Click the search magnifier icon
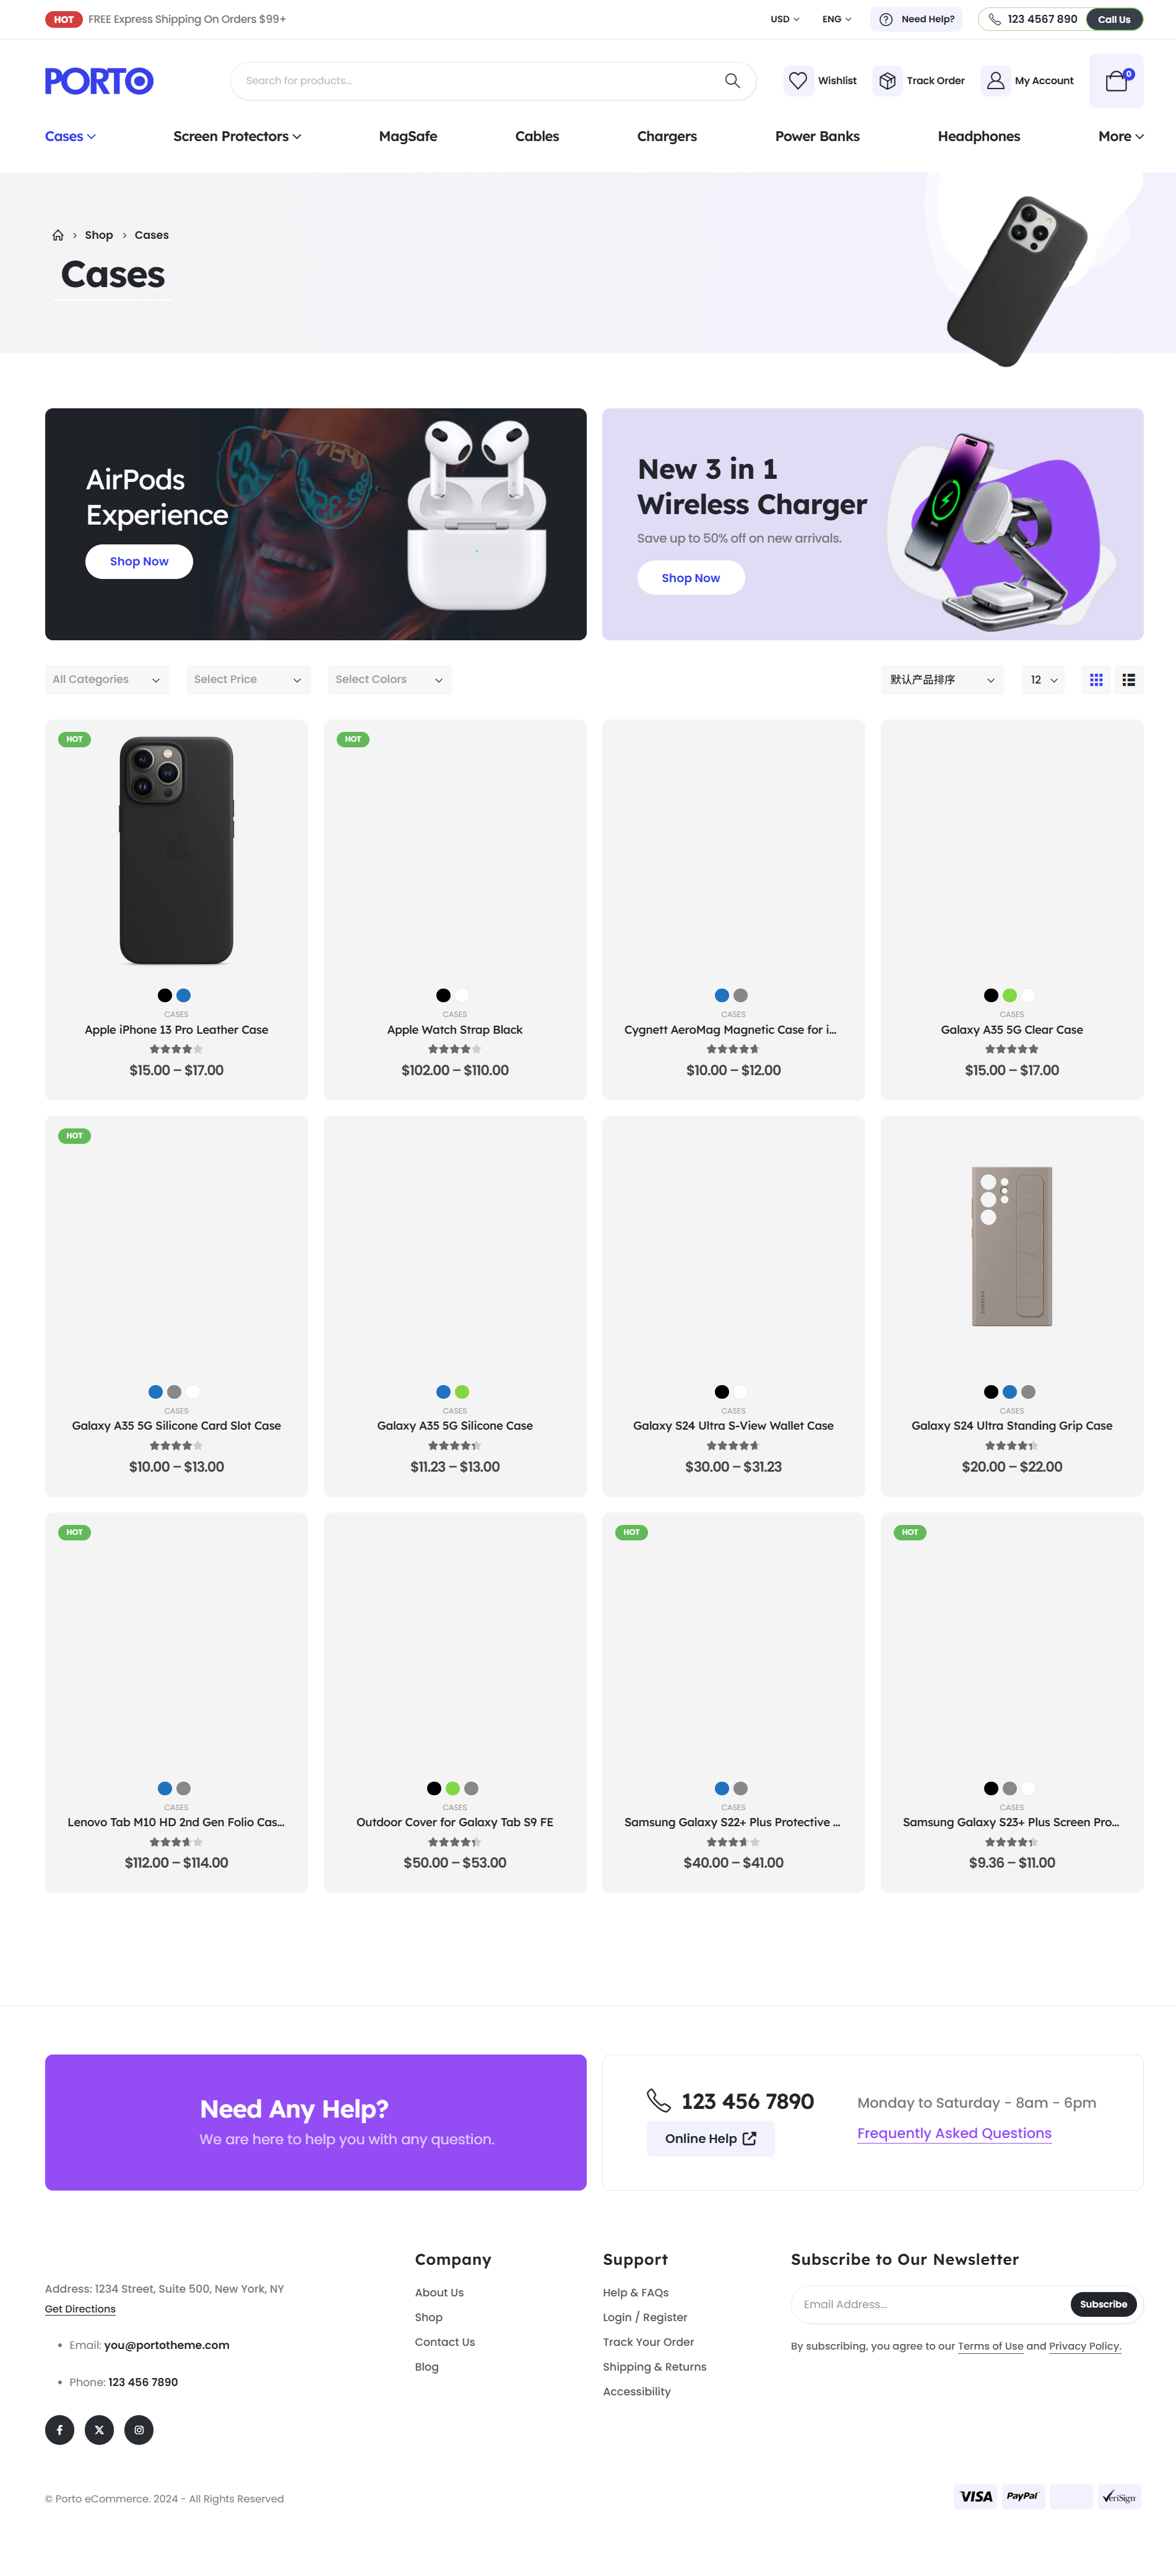 coord(732,81)
